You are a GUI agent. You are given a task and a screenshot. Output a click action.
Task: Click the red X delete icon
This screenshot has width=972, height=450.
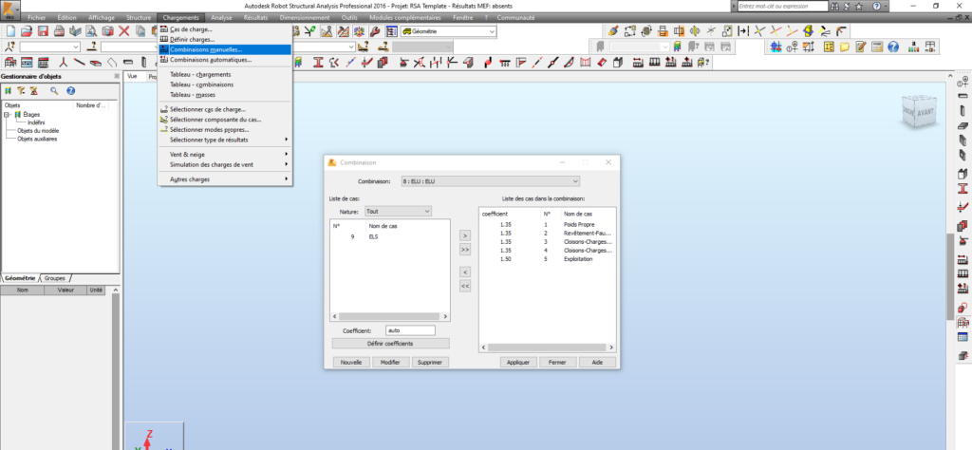124,31
